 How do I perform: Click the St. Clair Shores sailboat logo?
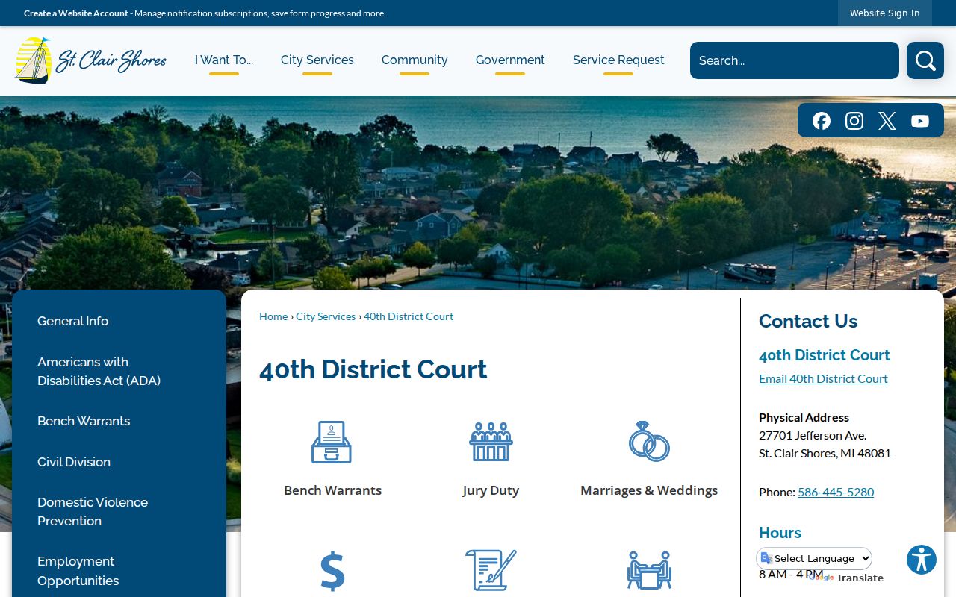[90, 60]
